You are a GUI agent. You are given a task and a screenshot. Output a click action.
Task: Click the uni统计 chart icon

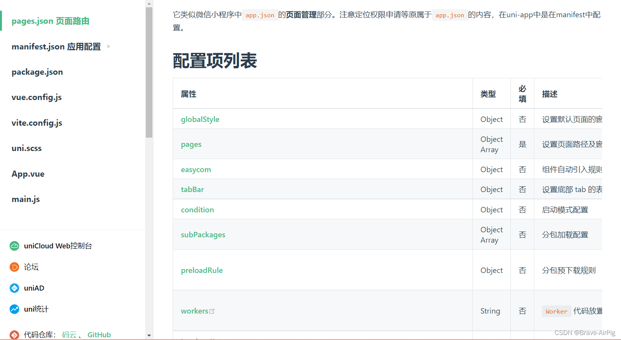click(x=14, y=309)
